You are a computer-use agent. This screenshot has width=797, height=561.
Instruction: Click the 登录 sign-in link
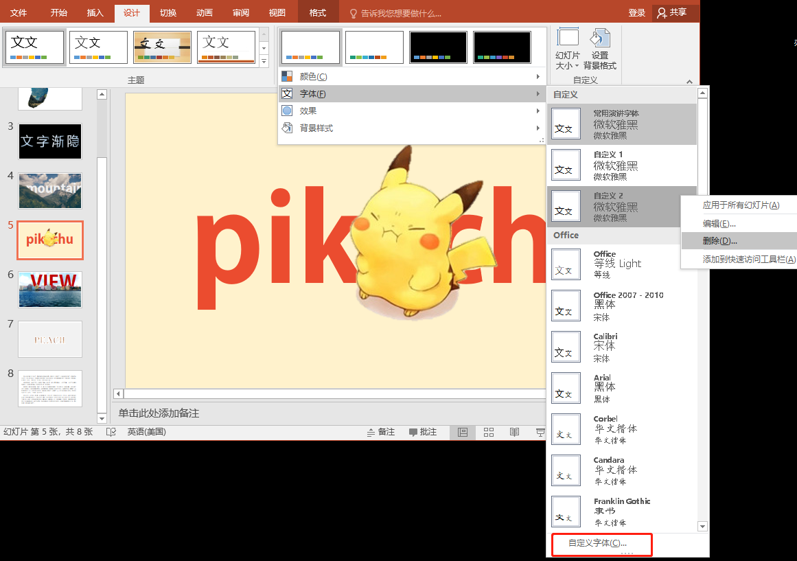(636, 13)
